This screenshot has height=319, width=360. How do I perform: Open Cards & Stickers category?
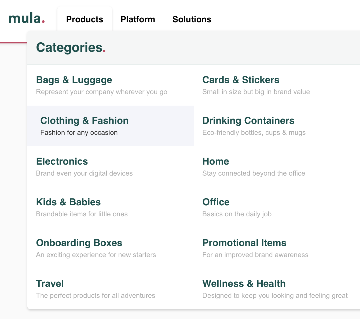tap(241, 80)
